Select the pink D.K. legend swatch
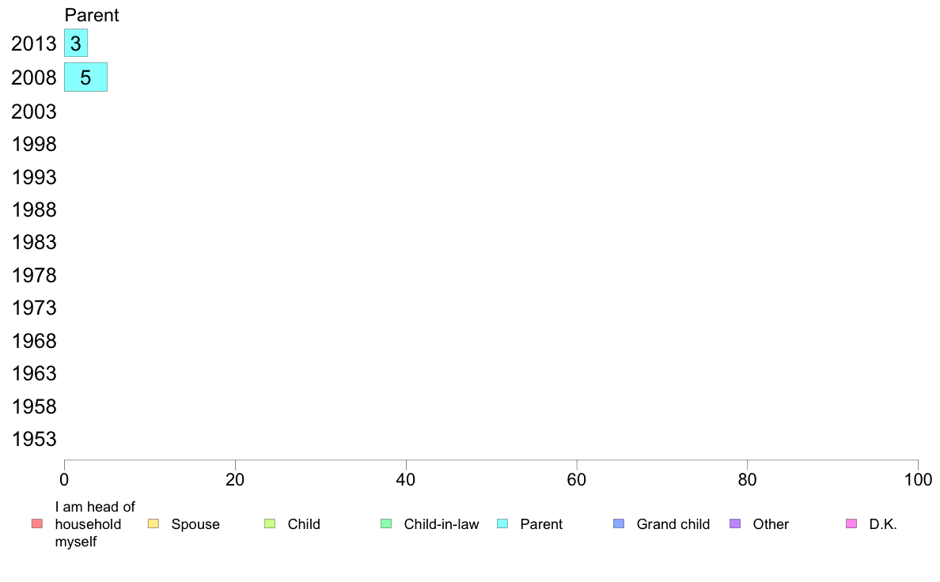This screenshot has height=582, width=940. tap(851, 523)
